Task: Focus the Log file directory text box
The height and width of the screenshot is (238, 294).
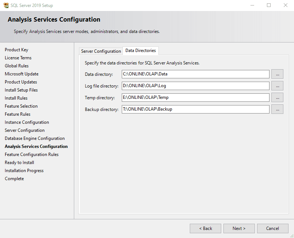Action: coord(196,86)
